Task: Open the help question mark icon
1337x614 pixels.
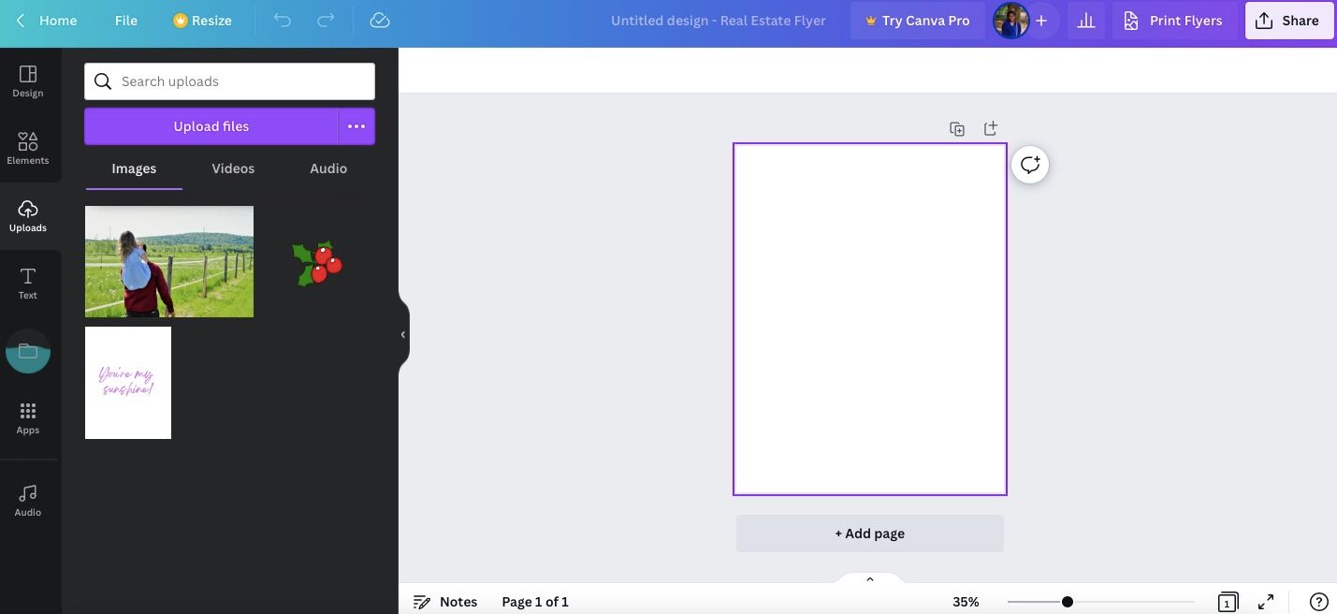Action: coord(1318,602)
